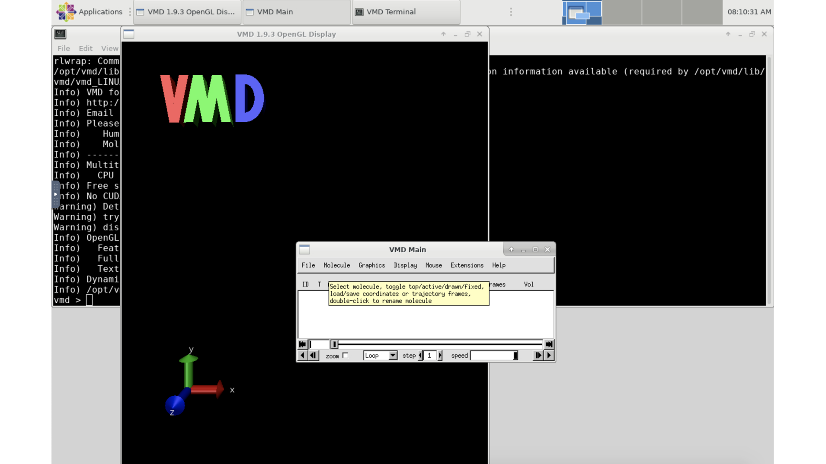Click the terminal stick-on-top arrow icon
The width and height of the screenshot is (826, 464).
click(728, 34)
